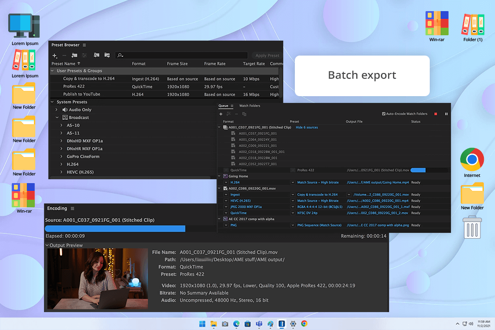Select the Queue tab
The height and width of the screenshot is (330, 495).
click(x=223, y=106)
